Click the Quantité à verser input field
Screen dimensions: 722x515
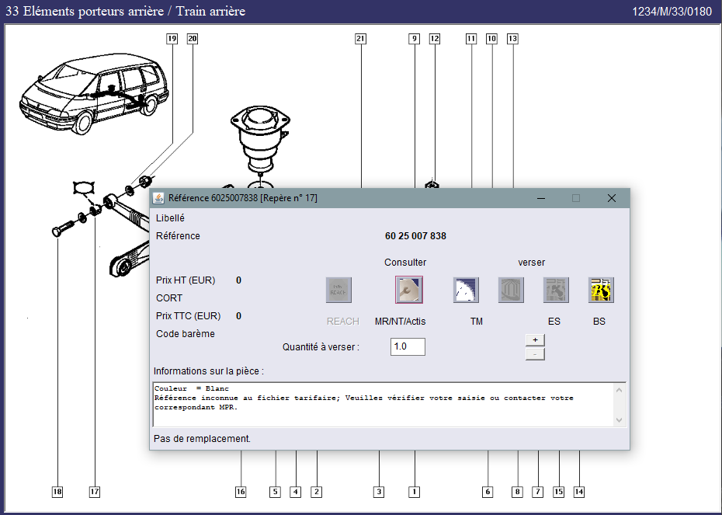[408, 346]
